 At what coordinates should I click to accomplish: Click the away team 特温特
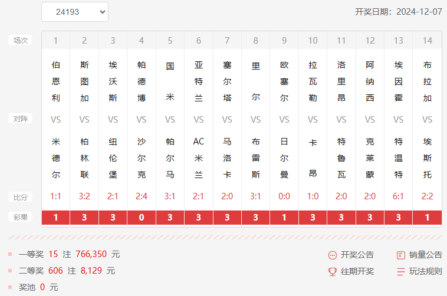click(399, 157)
